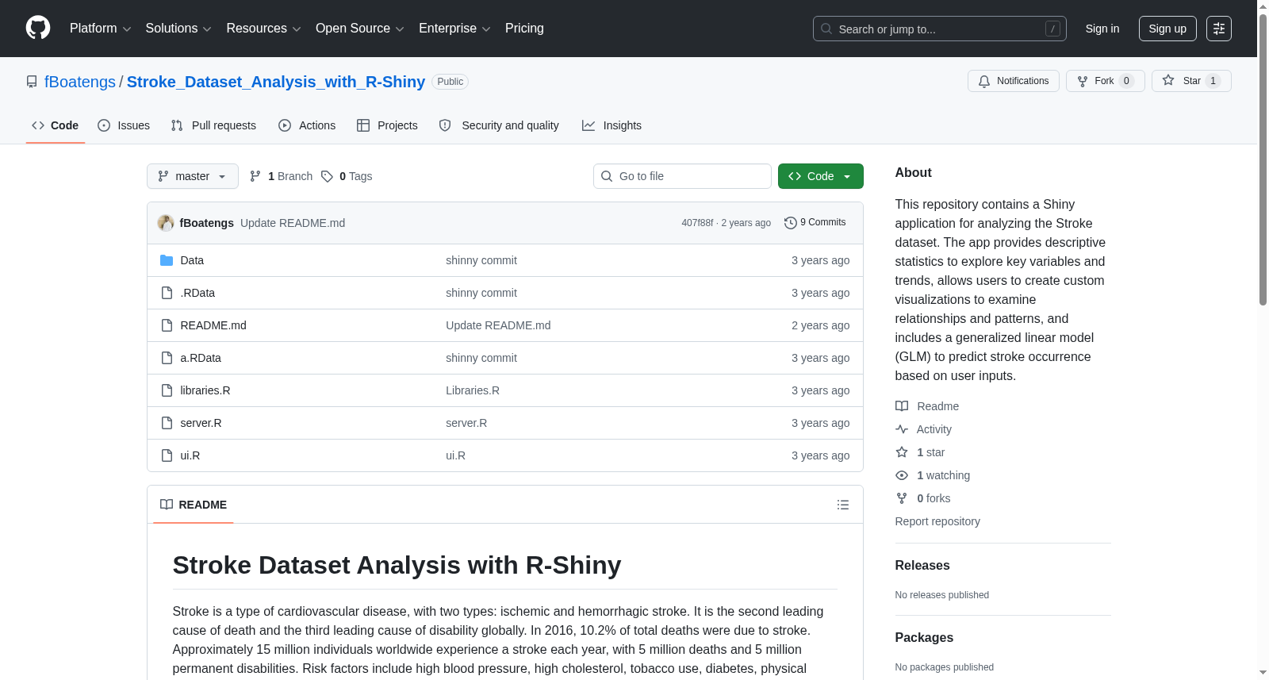Click the branch icon next to 1 Branch
The width and height of the screenshot is (1269, 680).
coord(255,176)
